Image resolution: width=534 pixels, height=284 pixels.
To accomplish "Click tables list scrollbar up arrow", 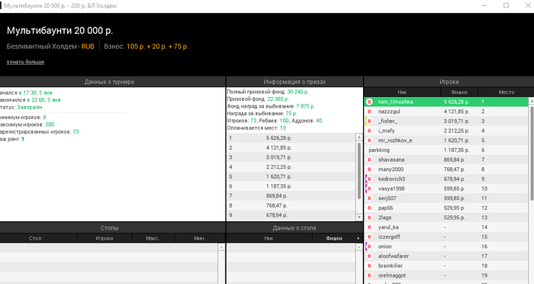I will tap(221, 247).
